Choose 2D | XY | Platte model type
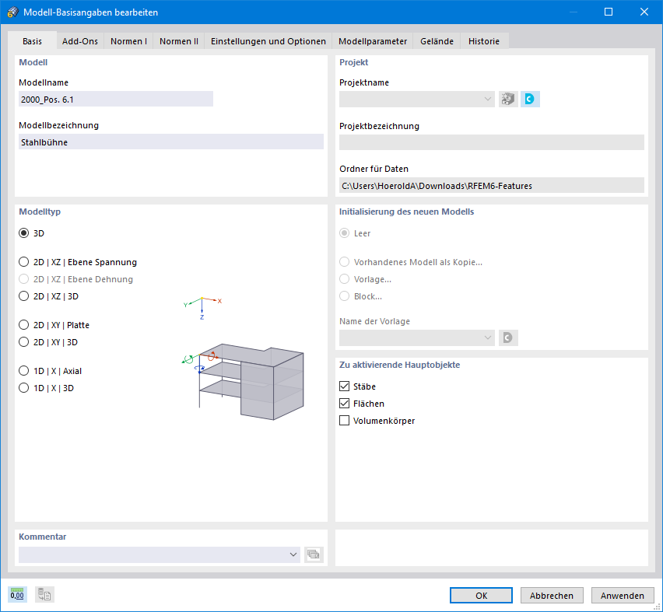 (x=23, y=325)
